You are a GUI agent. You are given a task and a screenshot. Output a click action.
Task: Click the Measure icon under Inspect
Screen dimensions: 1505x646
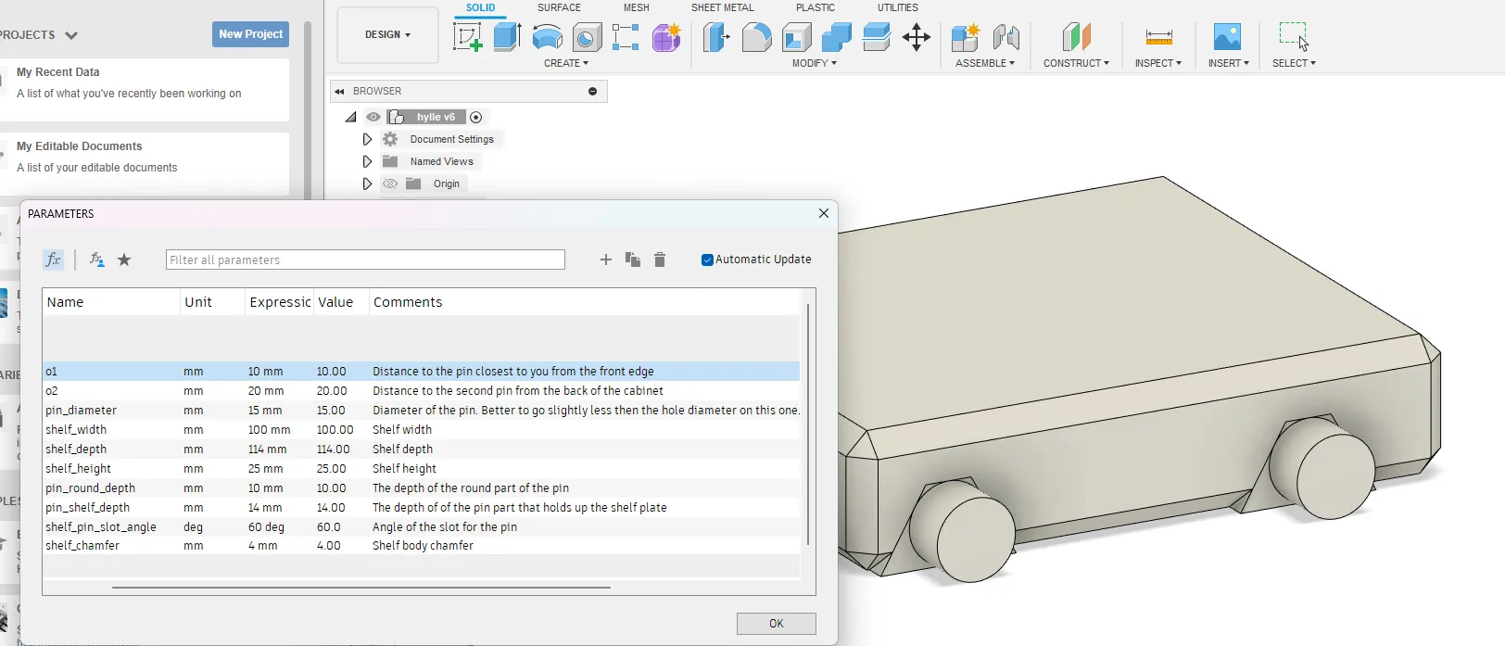[x=1158, y=37]
